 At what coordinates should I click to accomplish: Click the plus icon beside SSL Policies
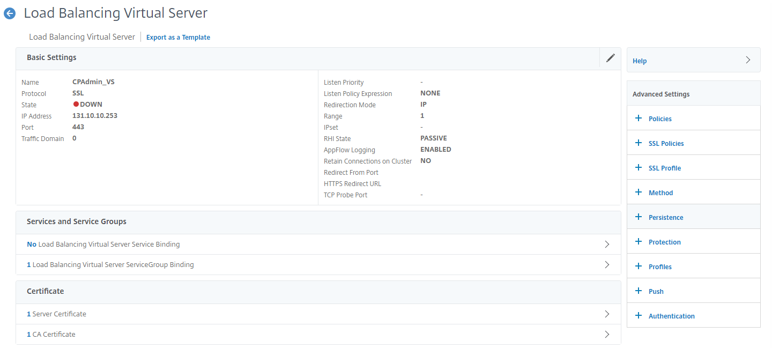tap(638, 143)
